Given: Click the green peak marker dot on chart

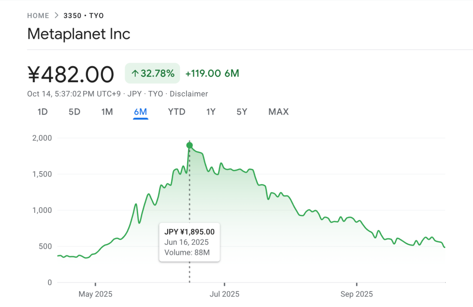Looking at the screenshot, I should [189, 145].
